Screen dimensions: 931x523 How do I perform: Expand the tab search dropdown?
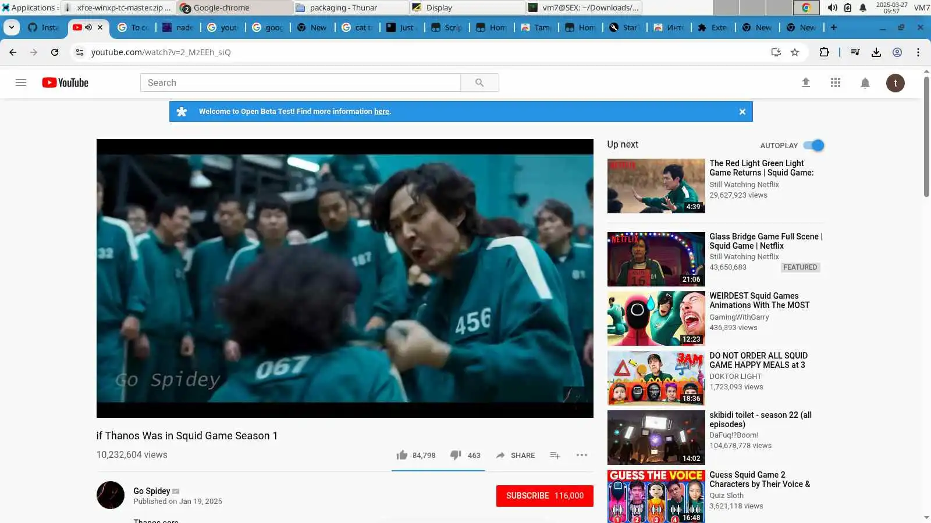pyautogui.click(x=12, y=27)
